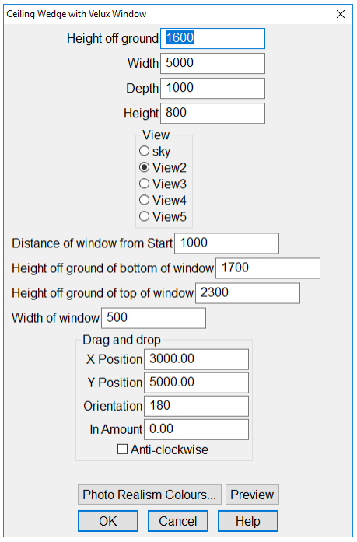
Task: Click the X Position input box
Action: (196, 359)
